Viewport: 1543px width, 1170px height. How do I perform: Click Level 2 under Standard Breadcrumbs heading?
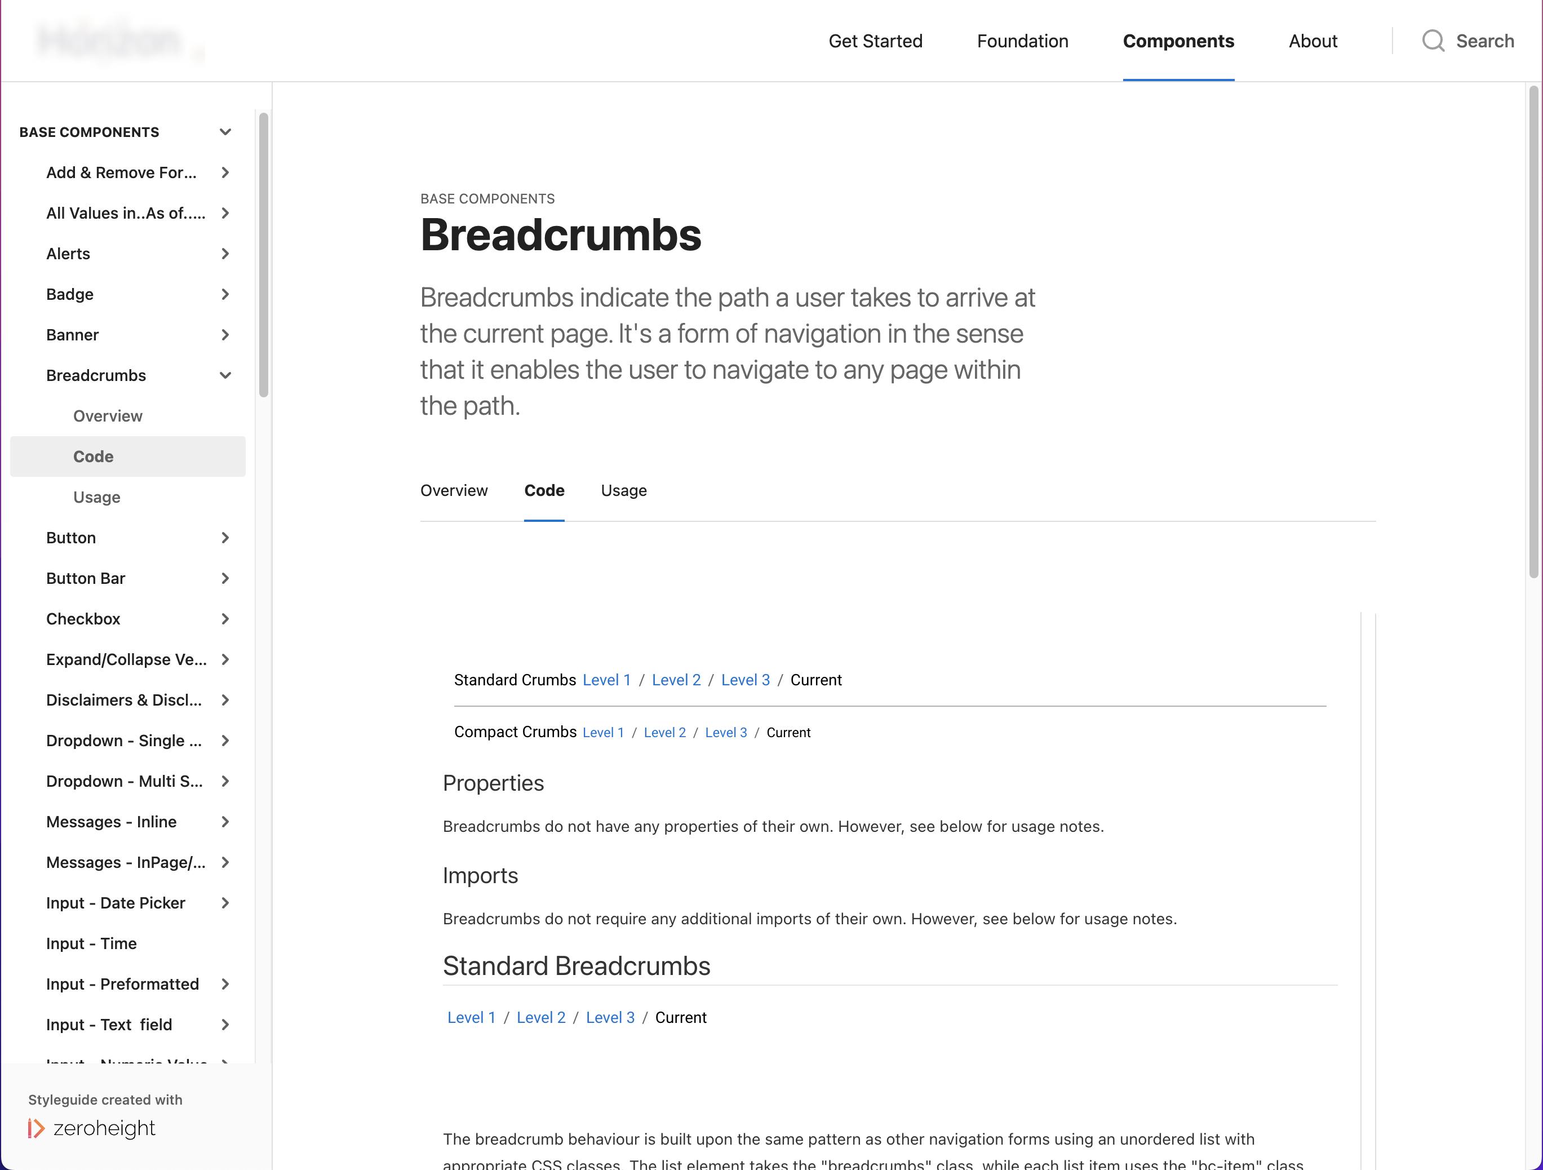pos(540,1017)
